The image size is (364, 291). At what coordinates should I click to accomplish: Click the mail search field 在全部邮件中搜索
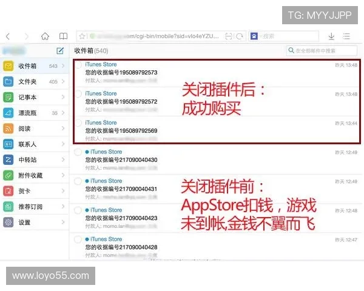[322, 50]
